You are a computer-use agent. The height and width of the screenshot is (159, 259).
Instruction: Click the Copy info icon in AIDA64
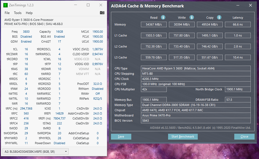click(219, 17)
